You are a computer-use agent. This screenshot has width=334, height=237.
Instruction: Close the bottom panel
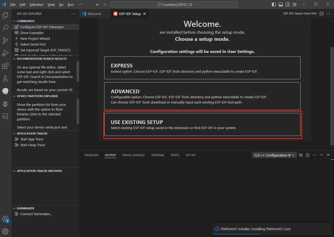(x=328, y=155)
